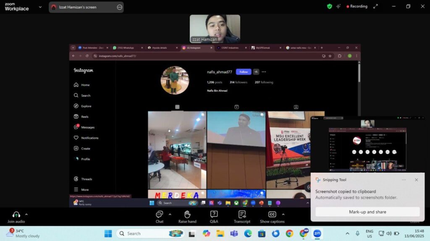The image size is (430, 241).
Task: Raise hand in the Zoom meeting
Action: 187,218
